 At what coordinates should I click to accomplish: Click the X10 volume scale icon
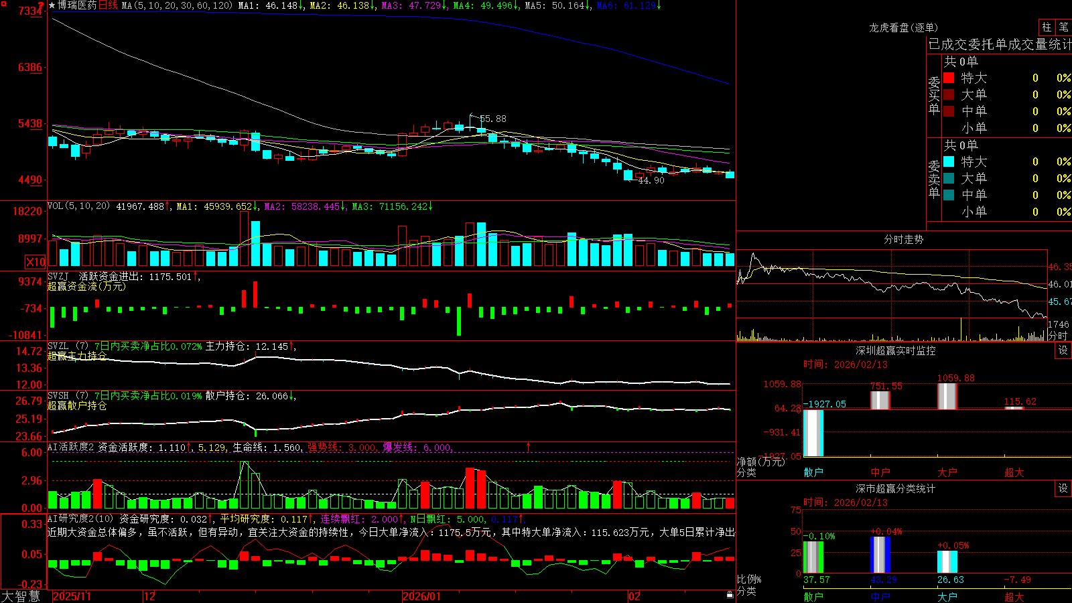coord(36,262)
